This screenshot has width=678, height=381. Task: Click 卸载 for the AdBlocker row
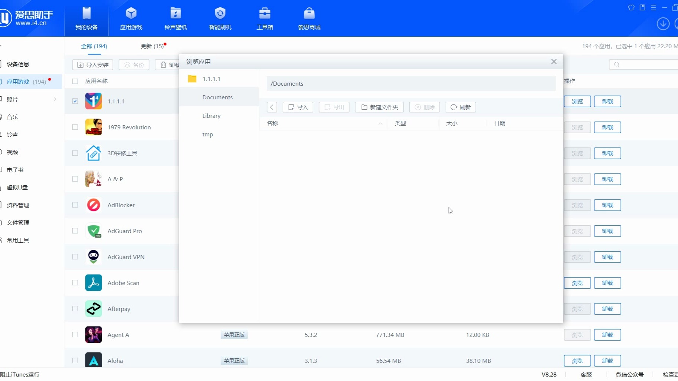point(607,205)
